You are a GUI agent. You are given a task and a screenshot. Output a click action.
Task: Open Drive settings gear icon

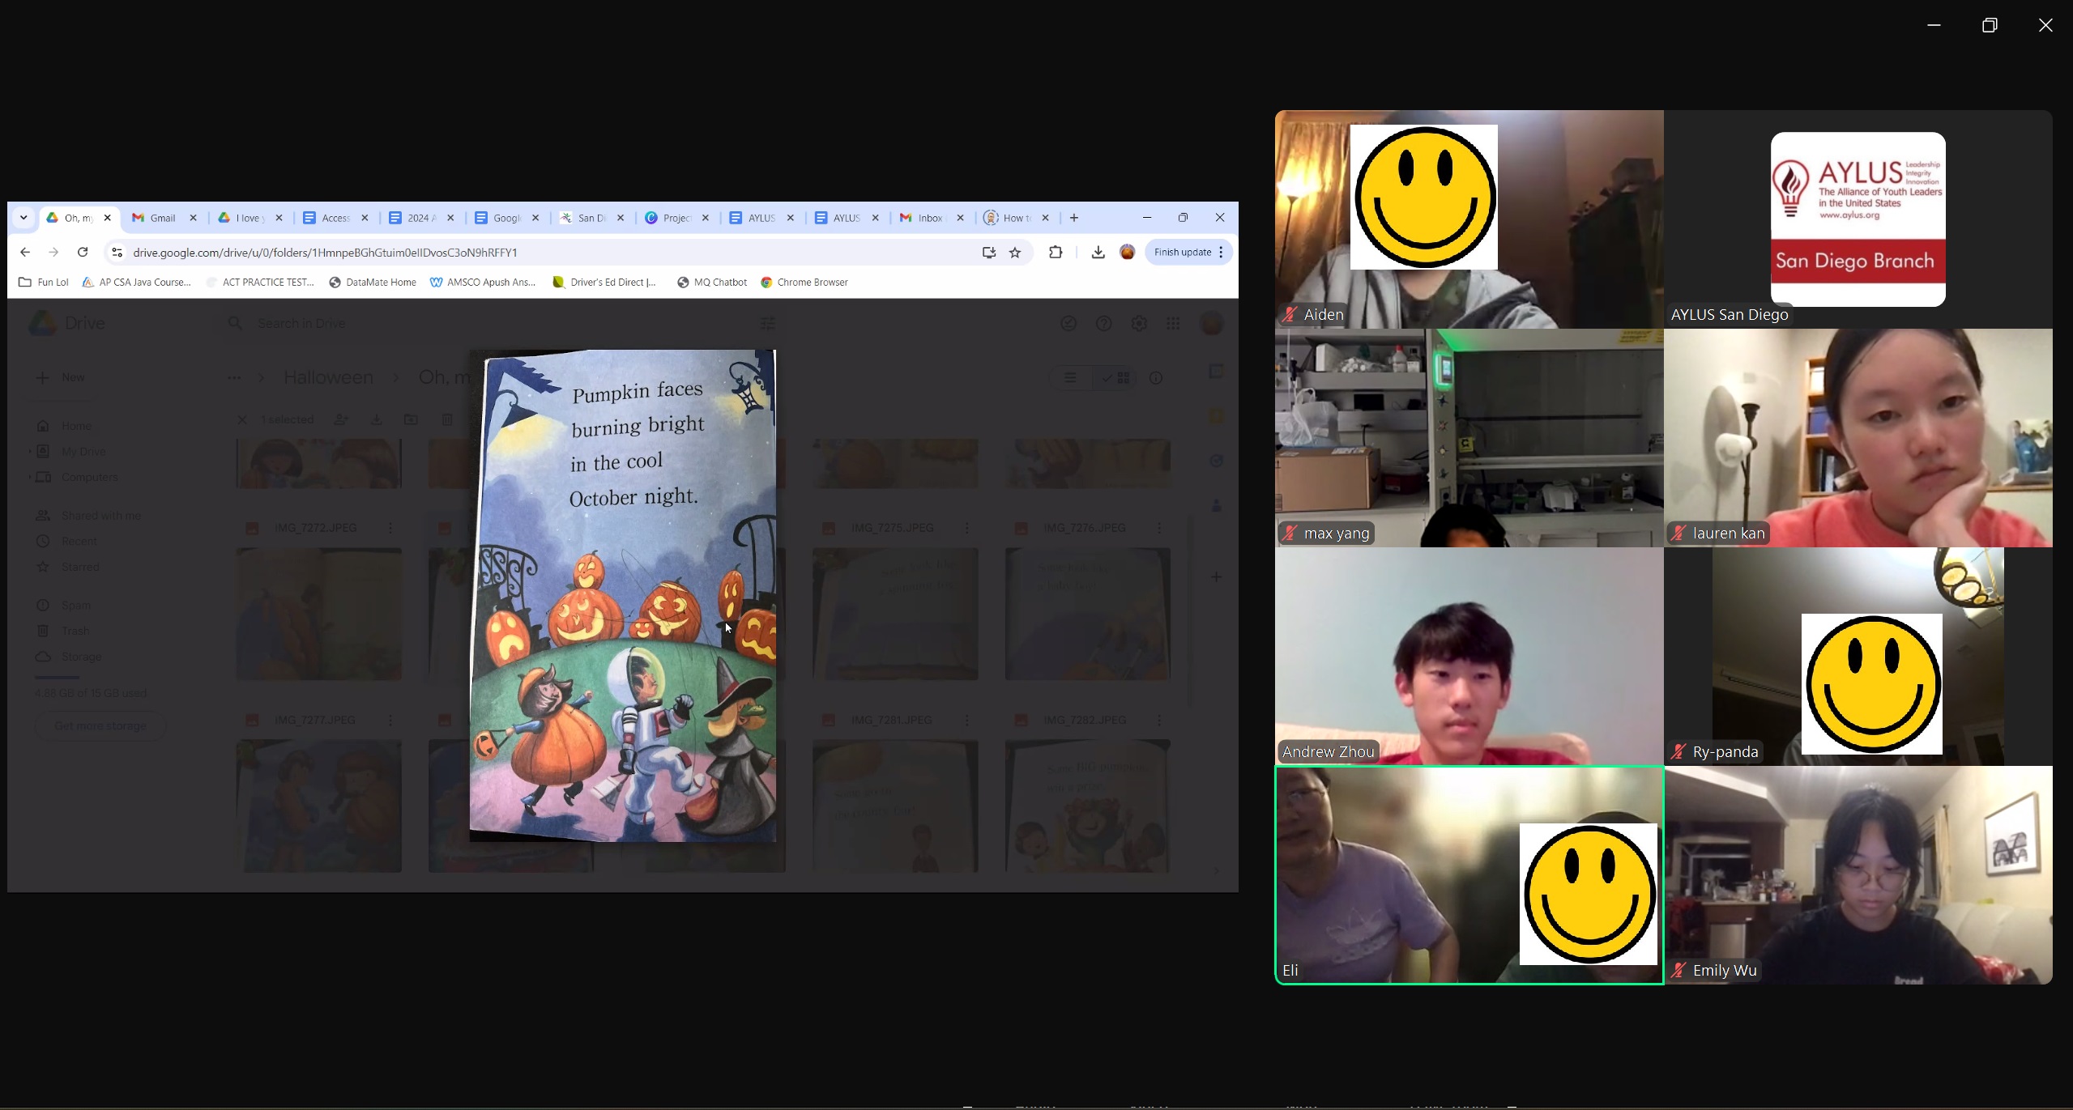1139,323
